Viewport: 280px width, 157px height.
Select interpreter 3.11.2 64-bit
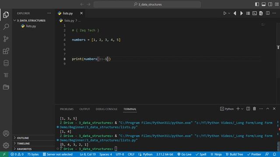pos(164,154)
